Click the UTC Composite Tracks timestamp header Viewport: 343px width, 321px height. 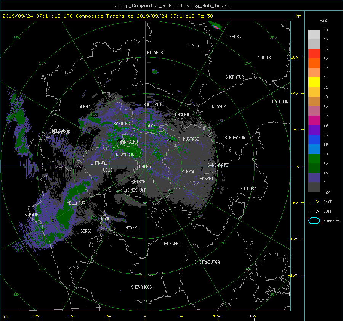(108, 16)
